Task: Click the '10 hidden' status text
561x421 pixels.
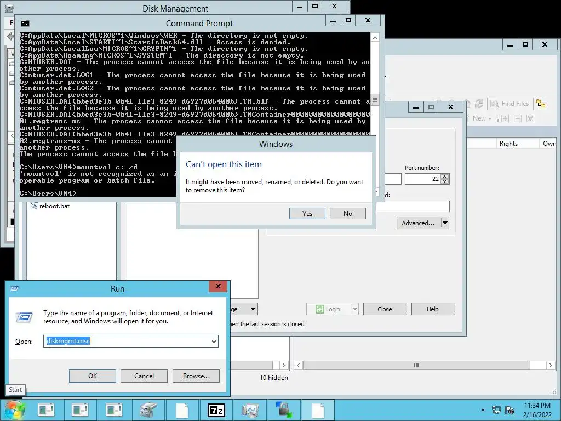Action: [274, 378]
